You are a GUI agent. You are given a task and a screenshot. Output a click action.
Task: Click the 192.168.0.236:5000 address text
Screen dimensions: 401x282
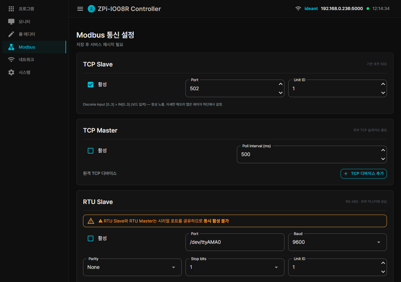(342, 8)
